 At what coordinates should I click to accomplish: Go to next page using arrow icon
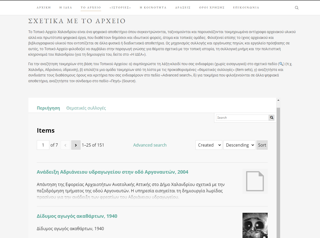(x=76, y=145)
